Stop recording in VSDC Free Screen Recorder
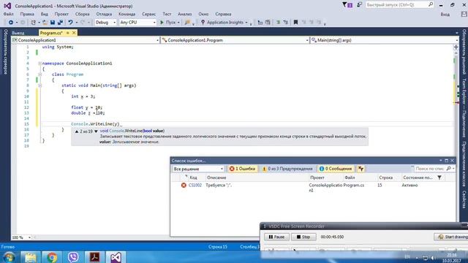 pyautogui.click(x=303, y=237)
